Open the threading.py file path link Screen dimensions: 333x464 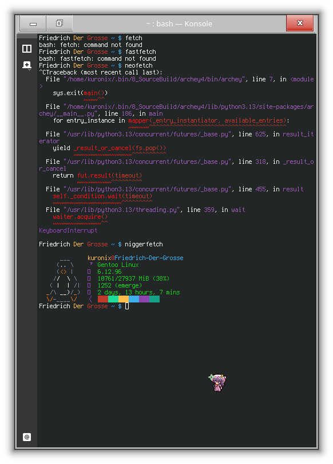tap(122, 210)
